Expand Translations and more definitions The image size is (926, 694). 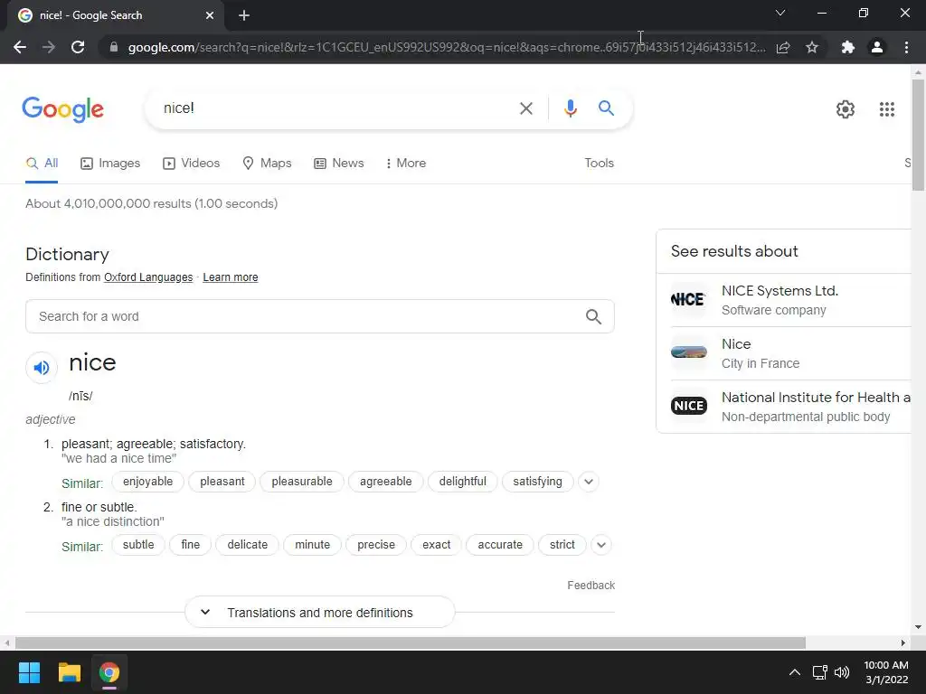coord(319,613)
